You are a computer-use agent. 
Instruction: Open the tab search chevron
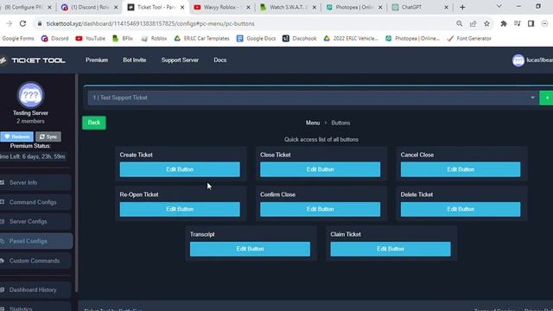point(499,6)
